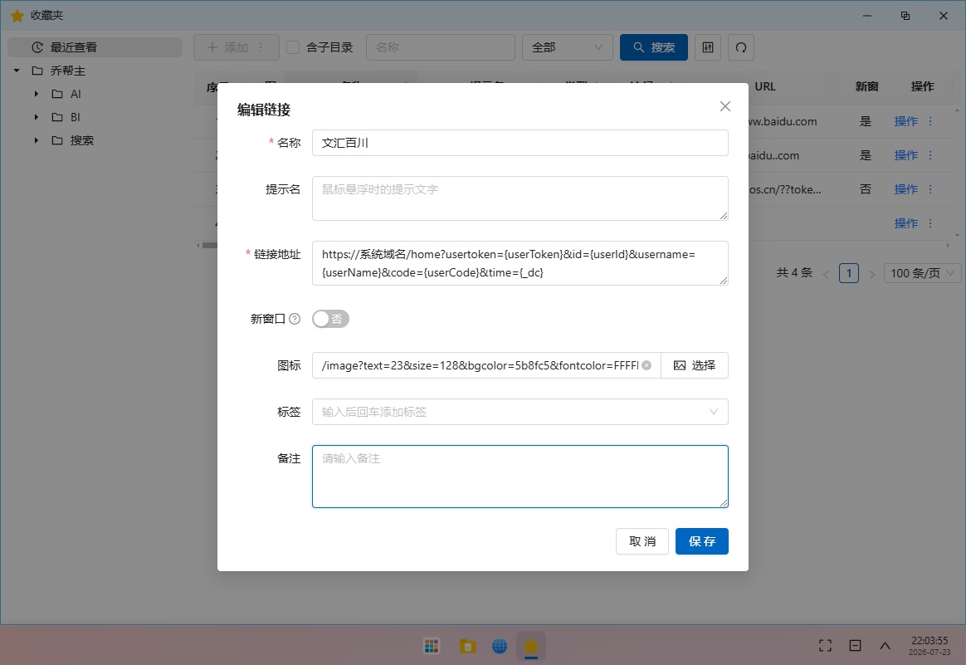Click the previous page arrow
The width and height of the screenshot is (966, 665).
point(826,274)
